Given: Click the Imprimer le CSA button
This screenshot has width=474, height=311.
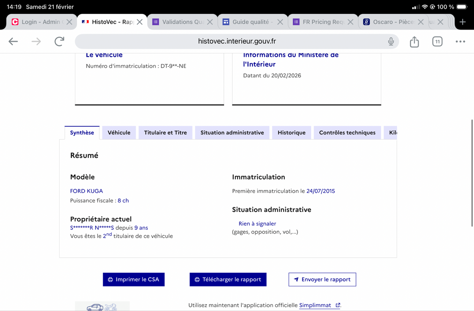Looking at the screenshot, I should click(134, 279).
